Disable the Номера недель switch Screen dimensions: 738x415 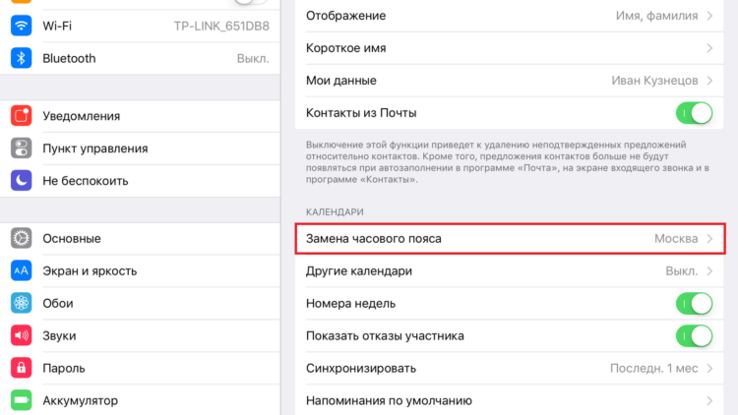[695, 304]
